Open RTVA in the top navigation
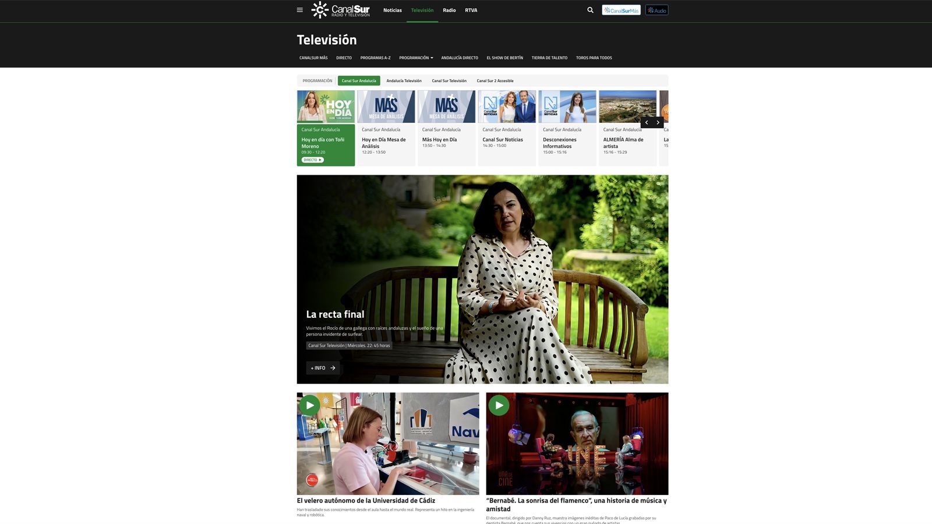 [x=471, y=10]
